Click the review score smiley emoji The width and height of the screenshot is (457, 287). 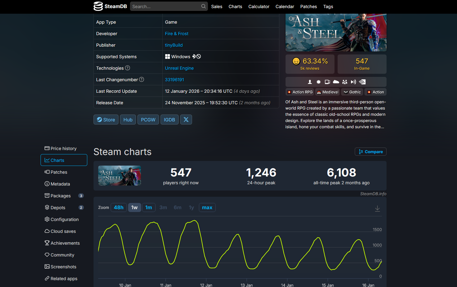(296, 61)
